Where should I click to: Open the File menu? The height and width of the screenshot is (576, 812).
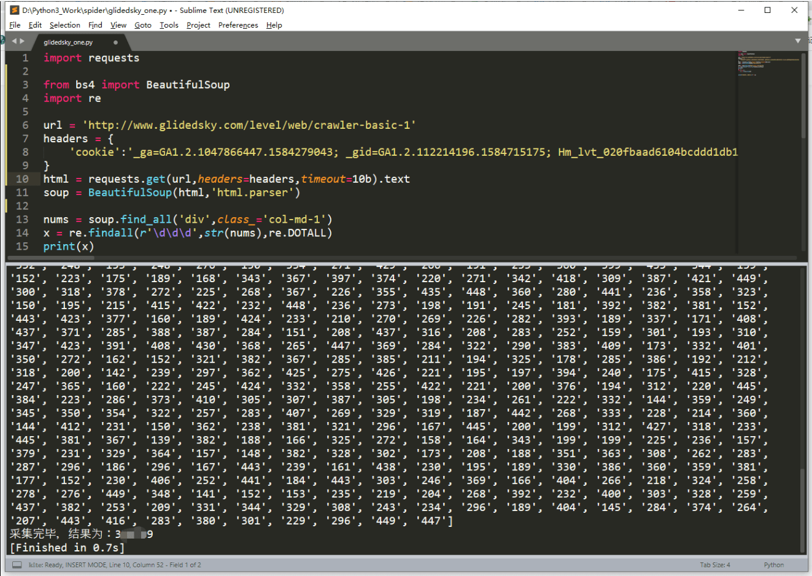pos(15,25)
